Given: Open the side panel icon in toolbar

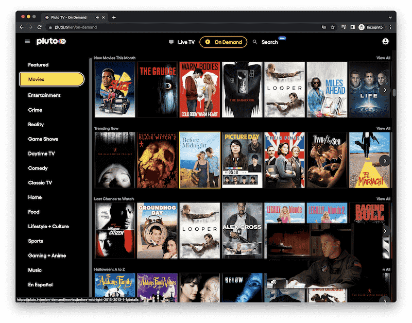Looking at the screenshot, I should tap(352, 27).
